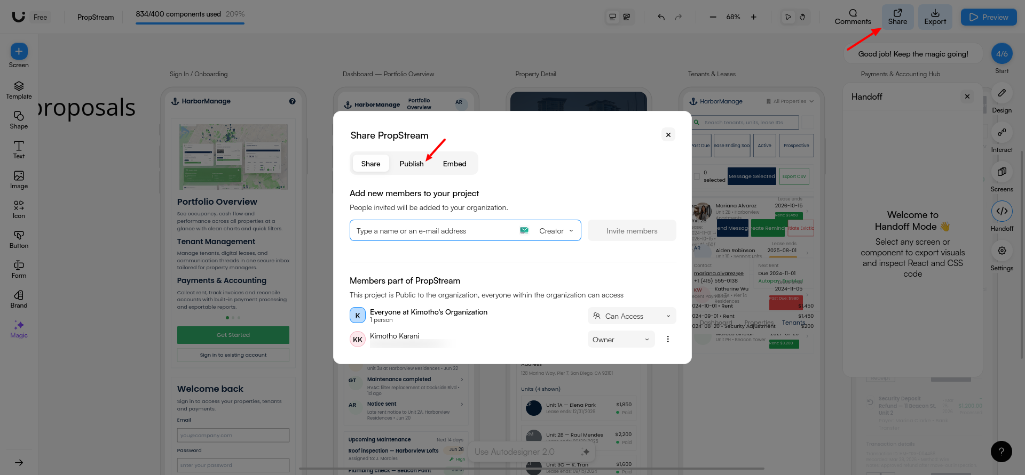Viewport: 1025px width, 475px height.
Task: Add a new Screen from sidebar
Action: pos(19,55)
